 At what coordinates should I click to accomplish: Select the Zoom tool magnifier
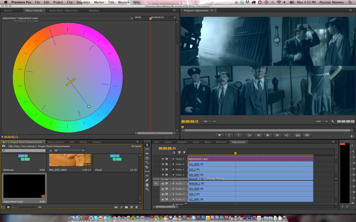[x=147, y=189]
